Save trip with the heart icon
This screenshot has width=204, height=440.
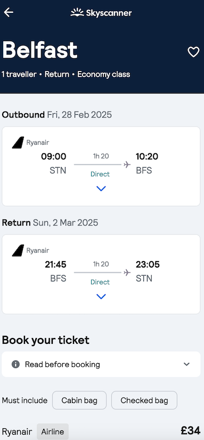pos(193,52)
